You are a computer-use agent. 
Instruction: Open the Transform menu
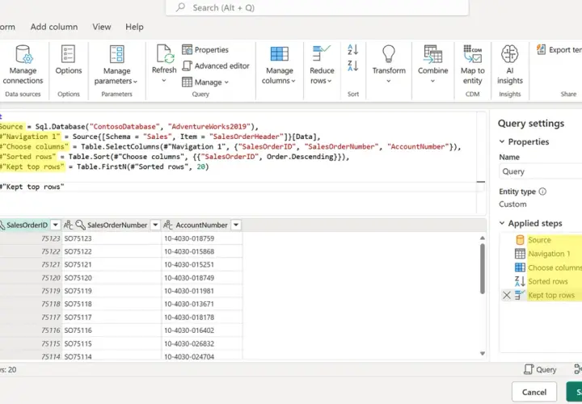point(389,64)
